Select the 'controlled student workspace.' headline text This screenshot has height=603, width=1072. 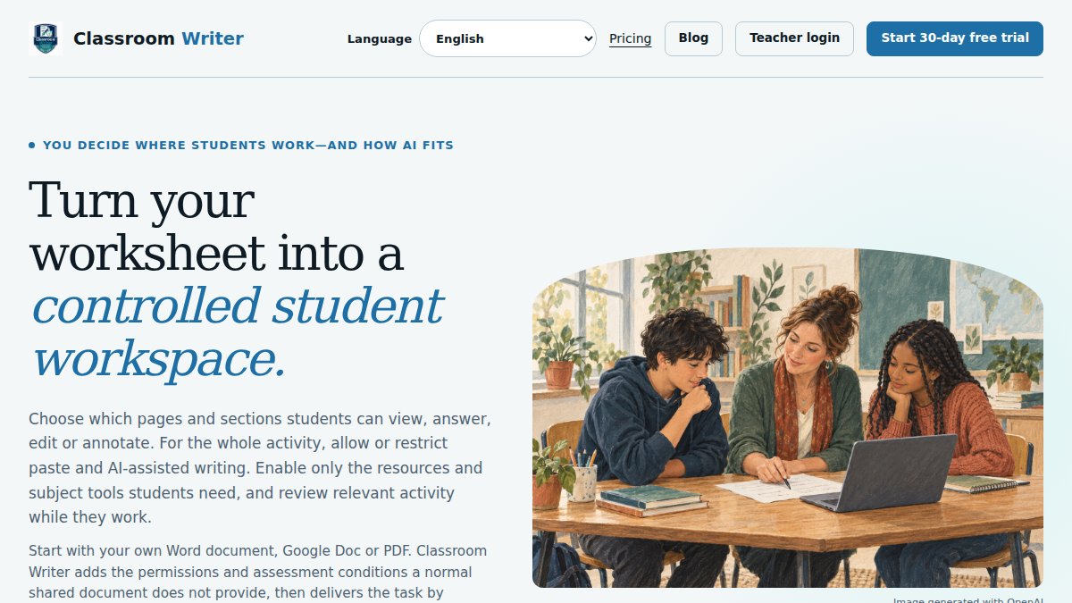pyautogui.click(x=237, y=331)
